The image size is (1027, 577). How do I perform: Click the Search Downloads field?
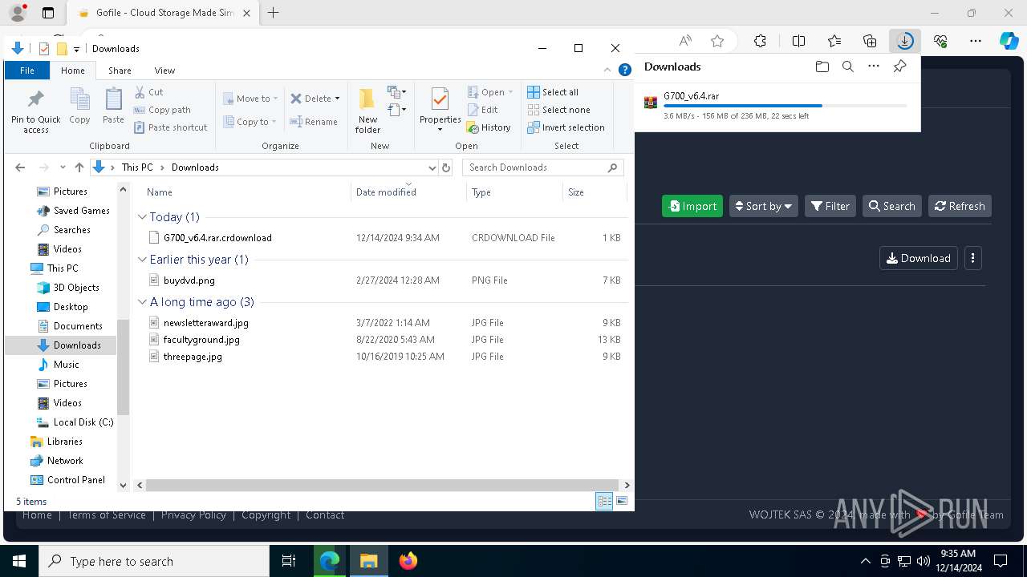pos(543,167)
